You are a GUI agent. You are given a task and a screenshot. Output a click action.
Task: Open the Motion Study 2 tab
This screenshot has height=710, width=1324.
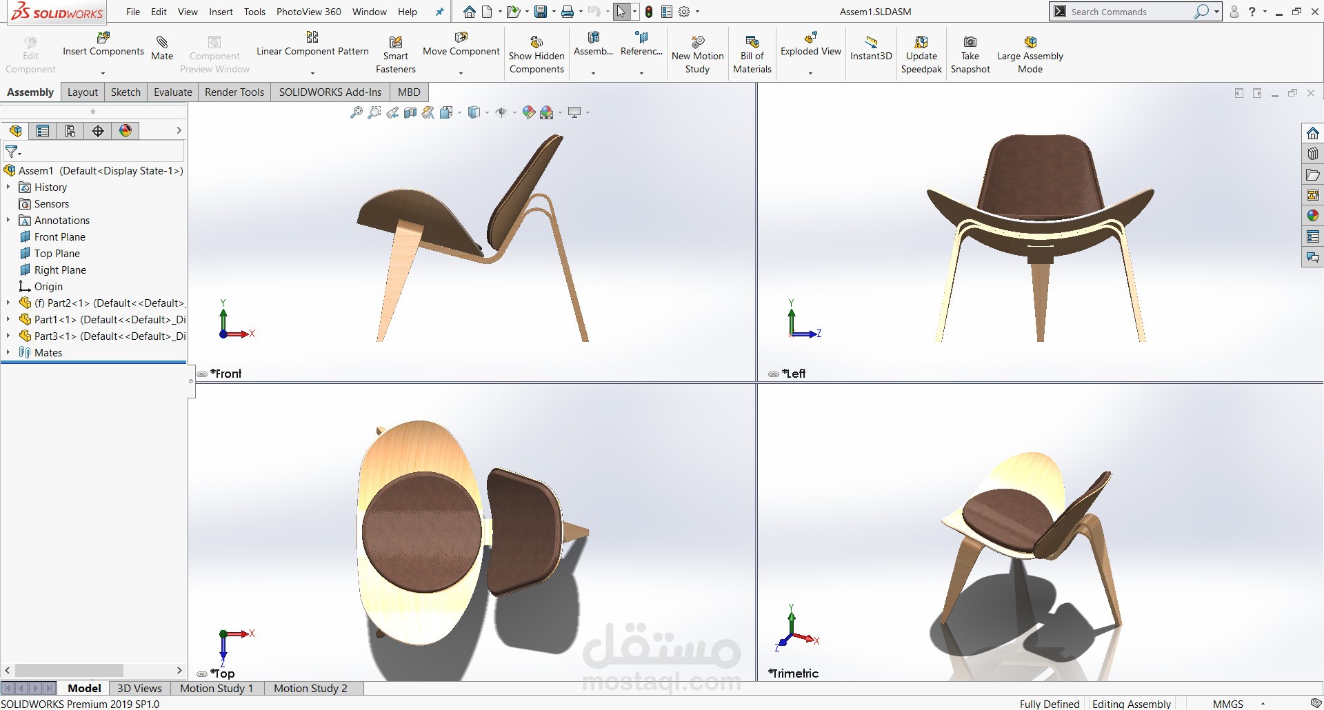[x=310, y=688]
